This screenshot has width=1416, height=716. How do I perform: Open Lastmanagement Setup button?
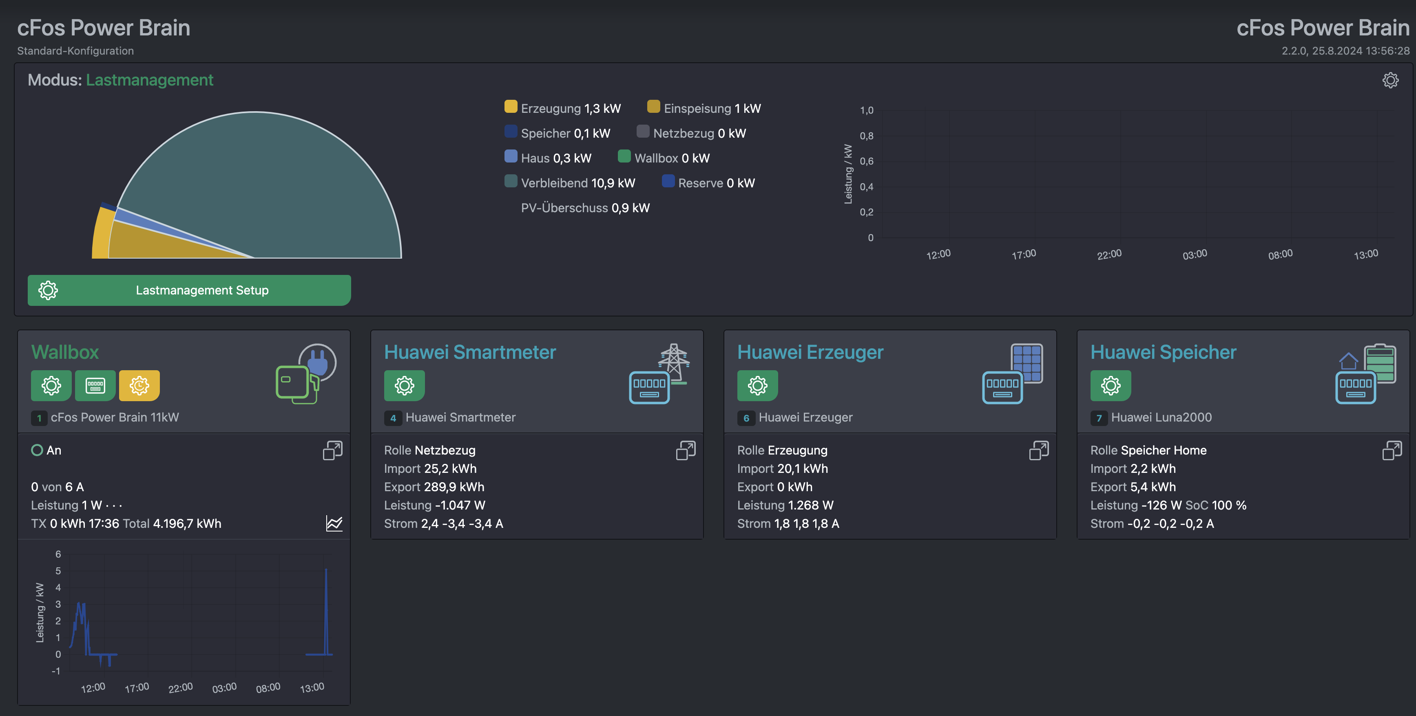(x=189, y=290)
